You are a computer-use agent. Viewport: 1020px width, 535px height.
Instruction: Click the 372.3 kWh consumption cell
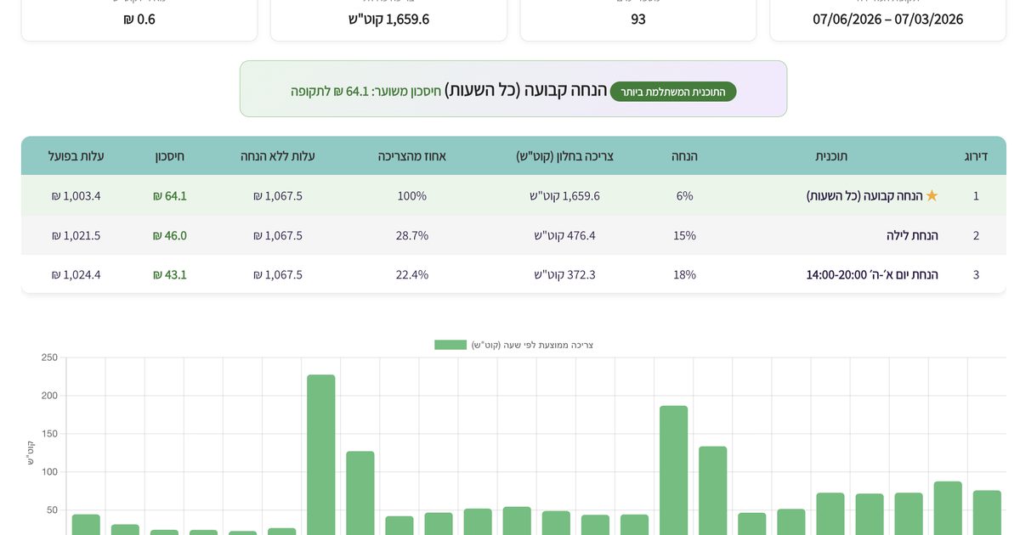[x=564, y=274]
